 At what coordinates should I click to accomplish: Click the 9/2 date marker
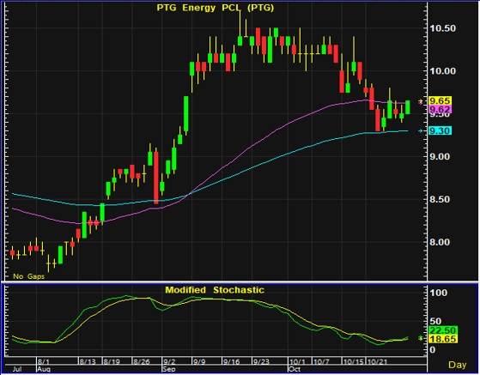pyautogui.click(x=168, y=362)
